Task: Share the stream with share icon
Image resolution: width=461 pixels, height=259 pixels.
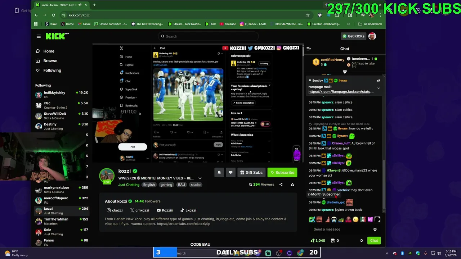Action: (281, 185)
